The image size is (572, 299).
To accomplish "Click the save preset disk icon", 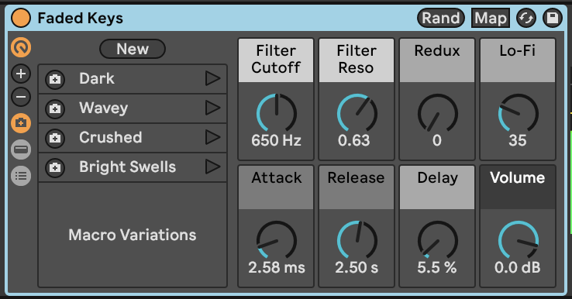I will (x=553, y=18).
